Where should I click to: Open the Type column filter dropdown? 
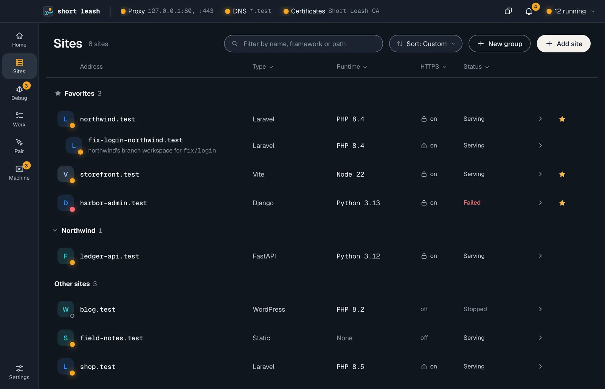pos(263,67)
